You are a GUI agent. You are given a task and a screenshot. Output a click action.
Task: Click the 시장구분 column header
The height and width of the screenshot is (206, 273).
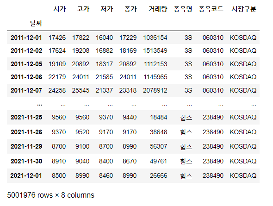pos(244,9)
